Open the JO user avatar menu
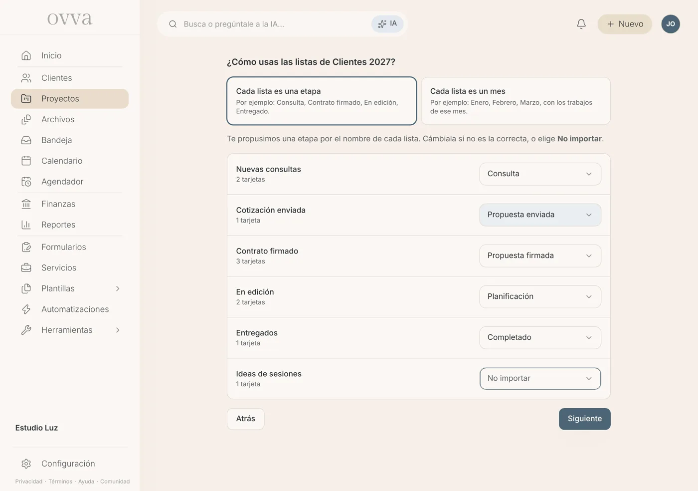 point(671,24)
